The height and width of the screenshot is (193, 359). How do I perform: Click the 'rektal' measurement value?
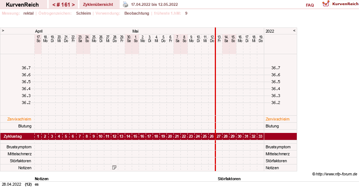click(29, 13)
